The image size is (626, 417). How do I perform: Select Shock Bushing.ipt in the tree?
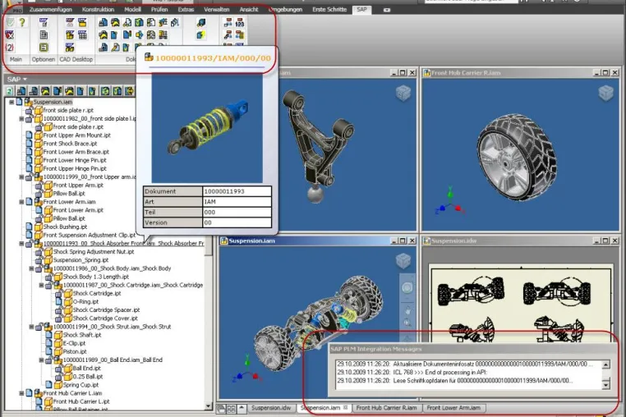(x=65, y=227)
